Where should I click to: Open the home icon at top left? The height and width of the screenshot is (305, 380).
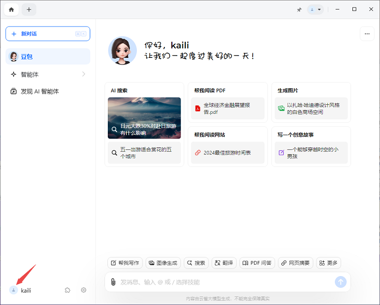click(11, 9)
